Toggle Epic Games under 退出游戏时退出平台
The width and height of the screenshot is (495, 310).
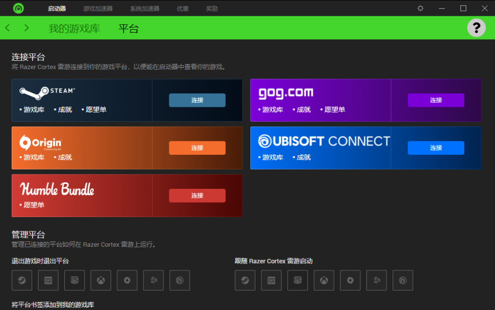75,280
